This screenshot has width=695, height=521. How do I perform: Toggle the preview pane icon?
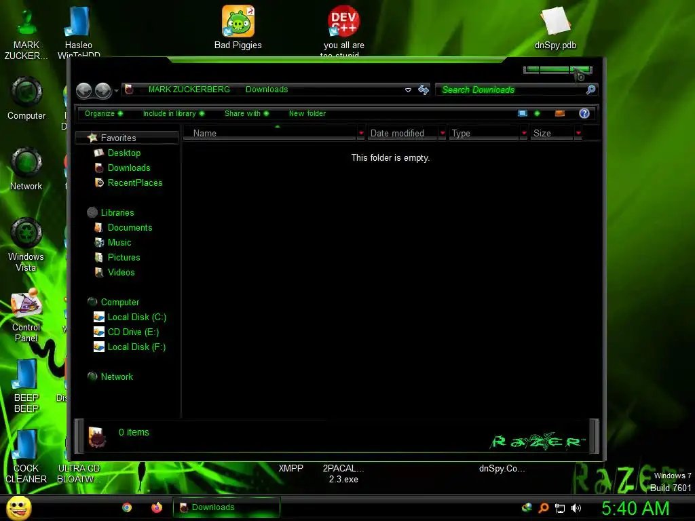pyautogui.click(x=560, y=113)
